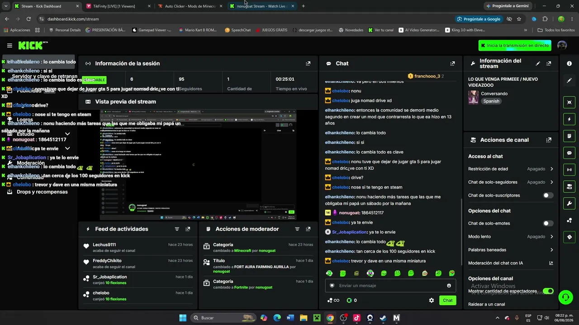Click the Kick logo in the header

point(33,45)
